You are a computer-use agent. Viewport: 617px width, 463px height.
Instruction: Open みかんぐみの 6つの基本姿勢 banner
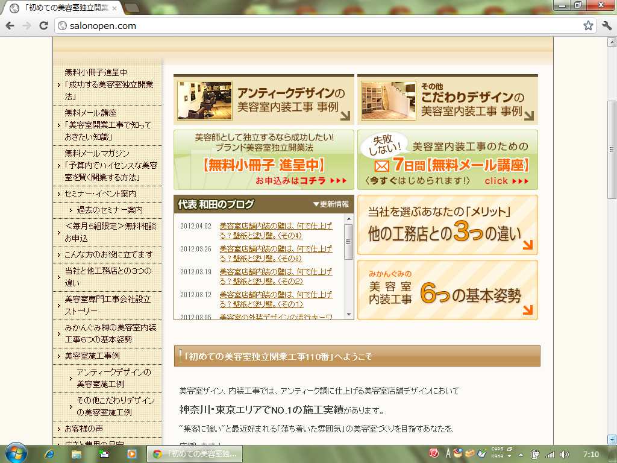tap(448, 290)
